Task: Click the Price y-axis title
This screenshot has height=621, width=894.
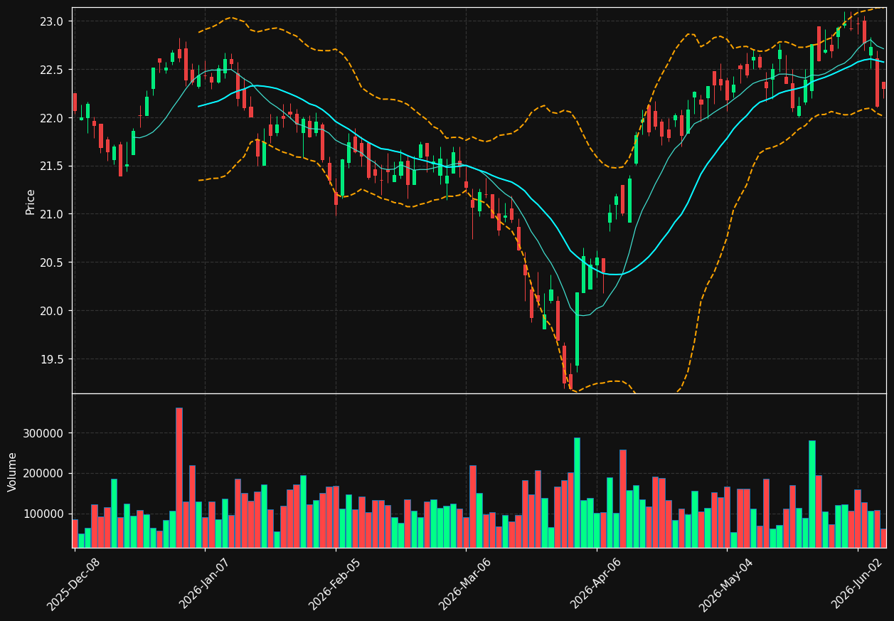Action: (31, 201)
